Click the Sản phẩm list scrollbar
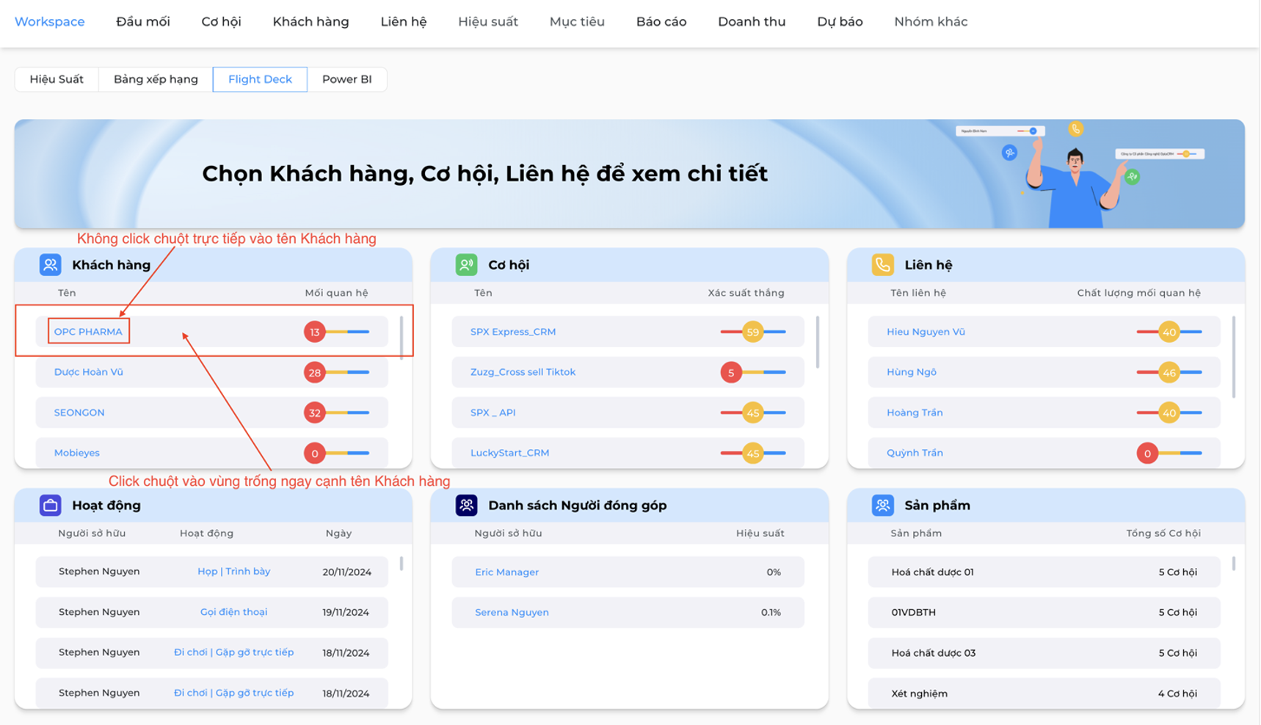 coord(1233,564)
